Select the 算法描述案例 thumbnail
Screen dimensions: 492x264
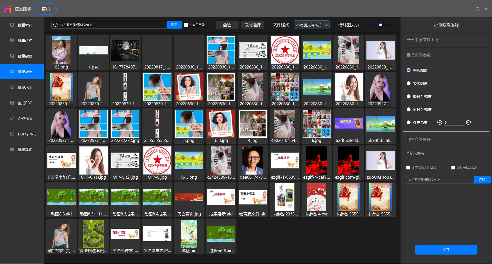coord(93,236)
